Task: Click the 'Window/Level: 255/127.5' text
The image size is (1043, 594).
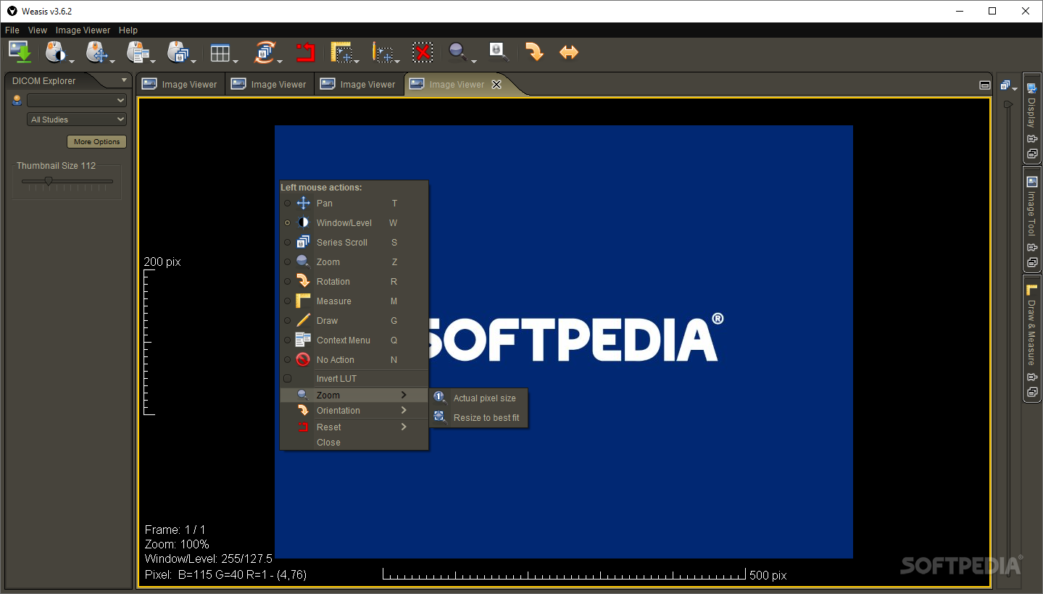Action: pyautogui.click(x=209, y=559)
